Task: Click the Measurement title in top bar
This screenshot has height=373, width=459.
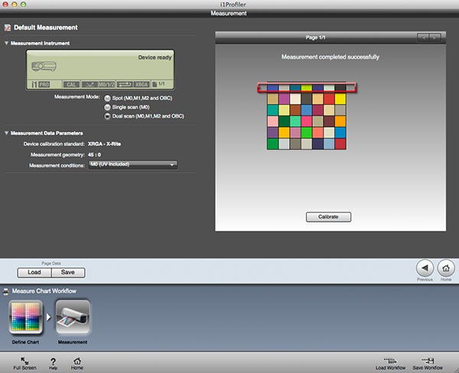Action: click(229, 14)
